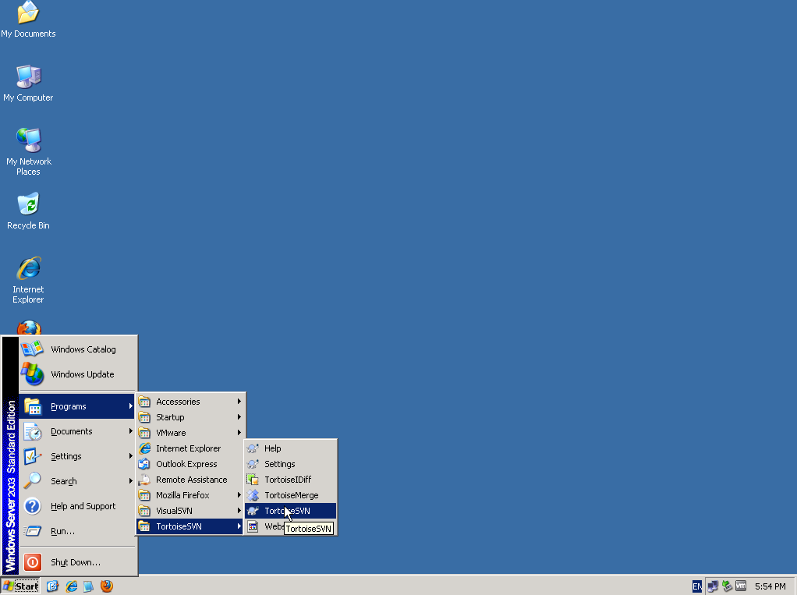Click the arrow next to VMware
The width and height of the screenshot is (797, 595).
[239, 432]
